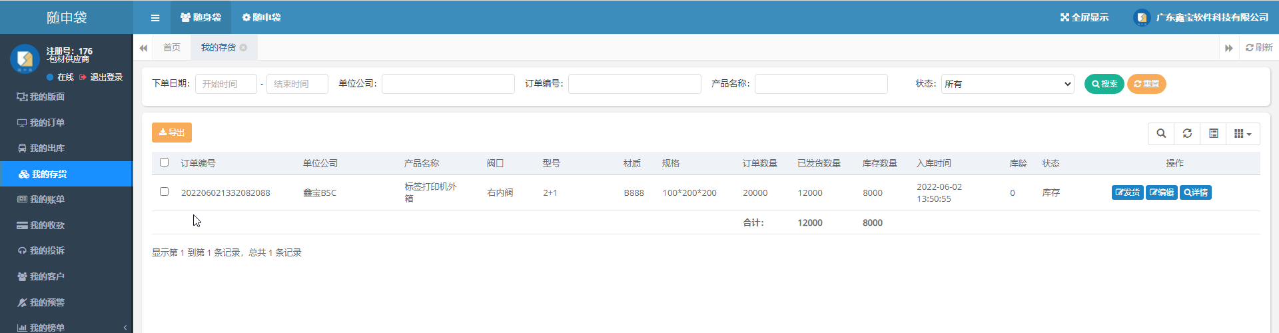Click the 阀口 column header
The width and height of the screenshot is (1279, 333).
click(x=496, y=163)
